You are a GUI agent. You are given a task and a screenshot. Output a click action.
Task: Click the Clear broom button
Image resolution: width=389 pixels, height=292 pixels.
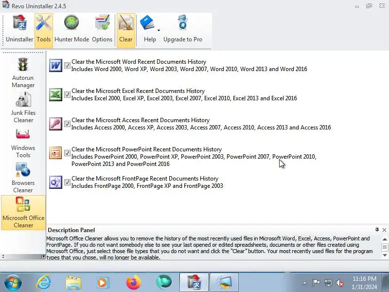tap(126, 30)
